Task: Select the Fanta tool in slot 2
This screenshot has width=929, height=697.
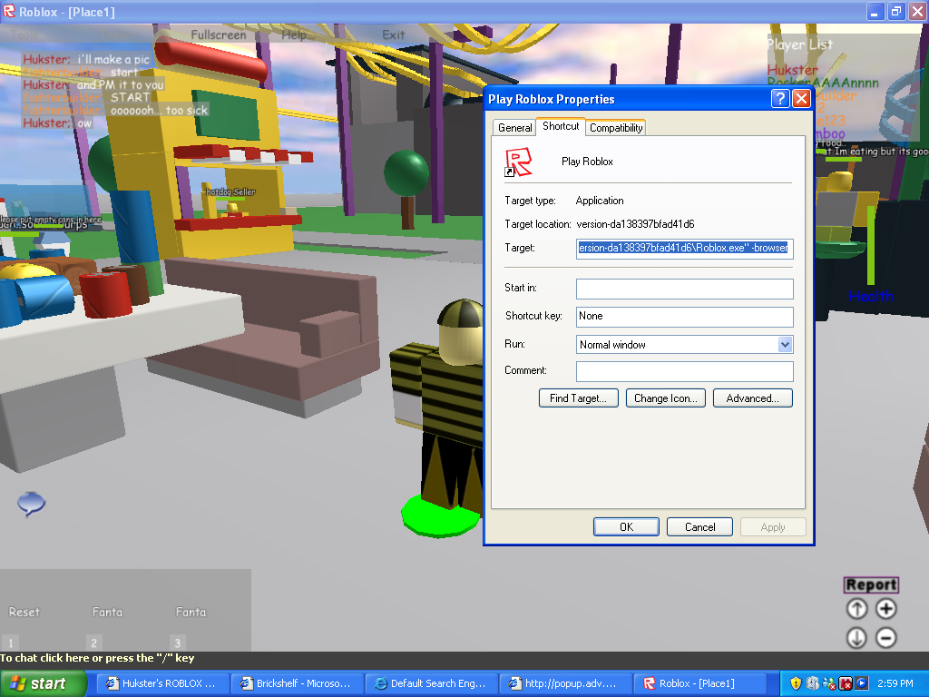Action: point(107,612)
